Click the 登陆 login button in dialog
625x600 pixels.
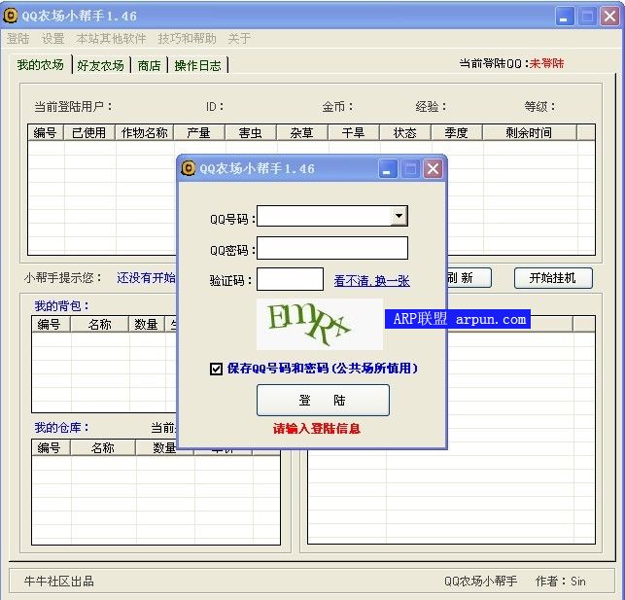[323, 400]
